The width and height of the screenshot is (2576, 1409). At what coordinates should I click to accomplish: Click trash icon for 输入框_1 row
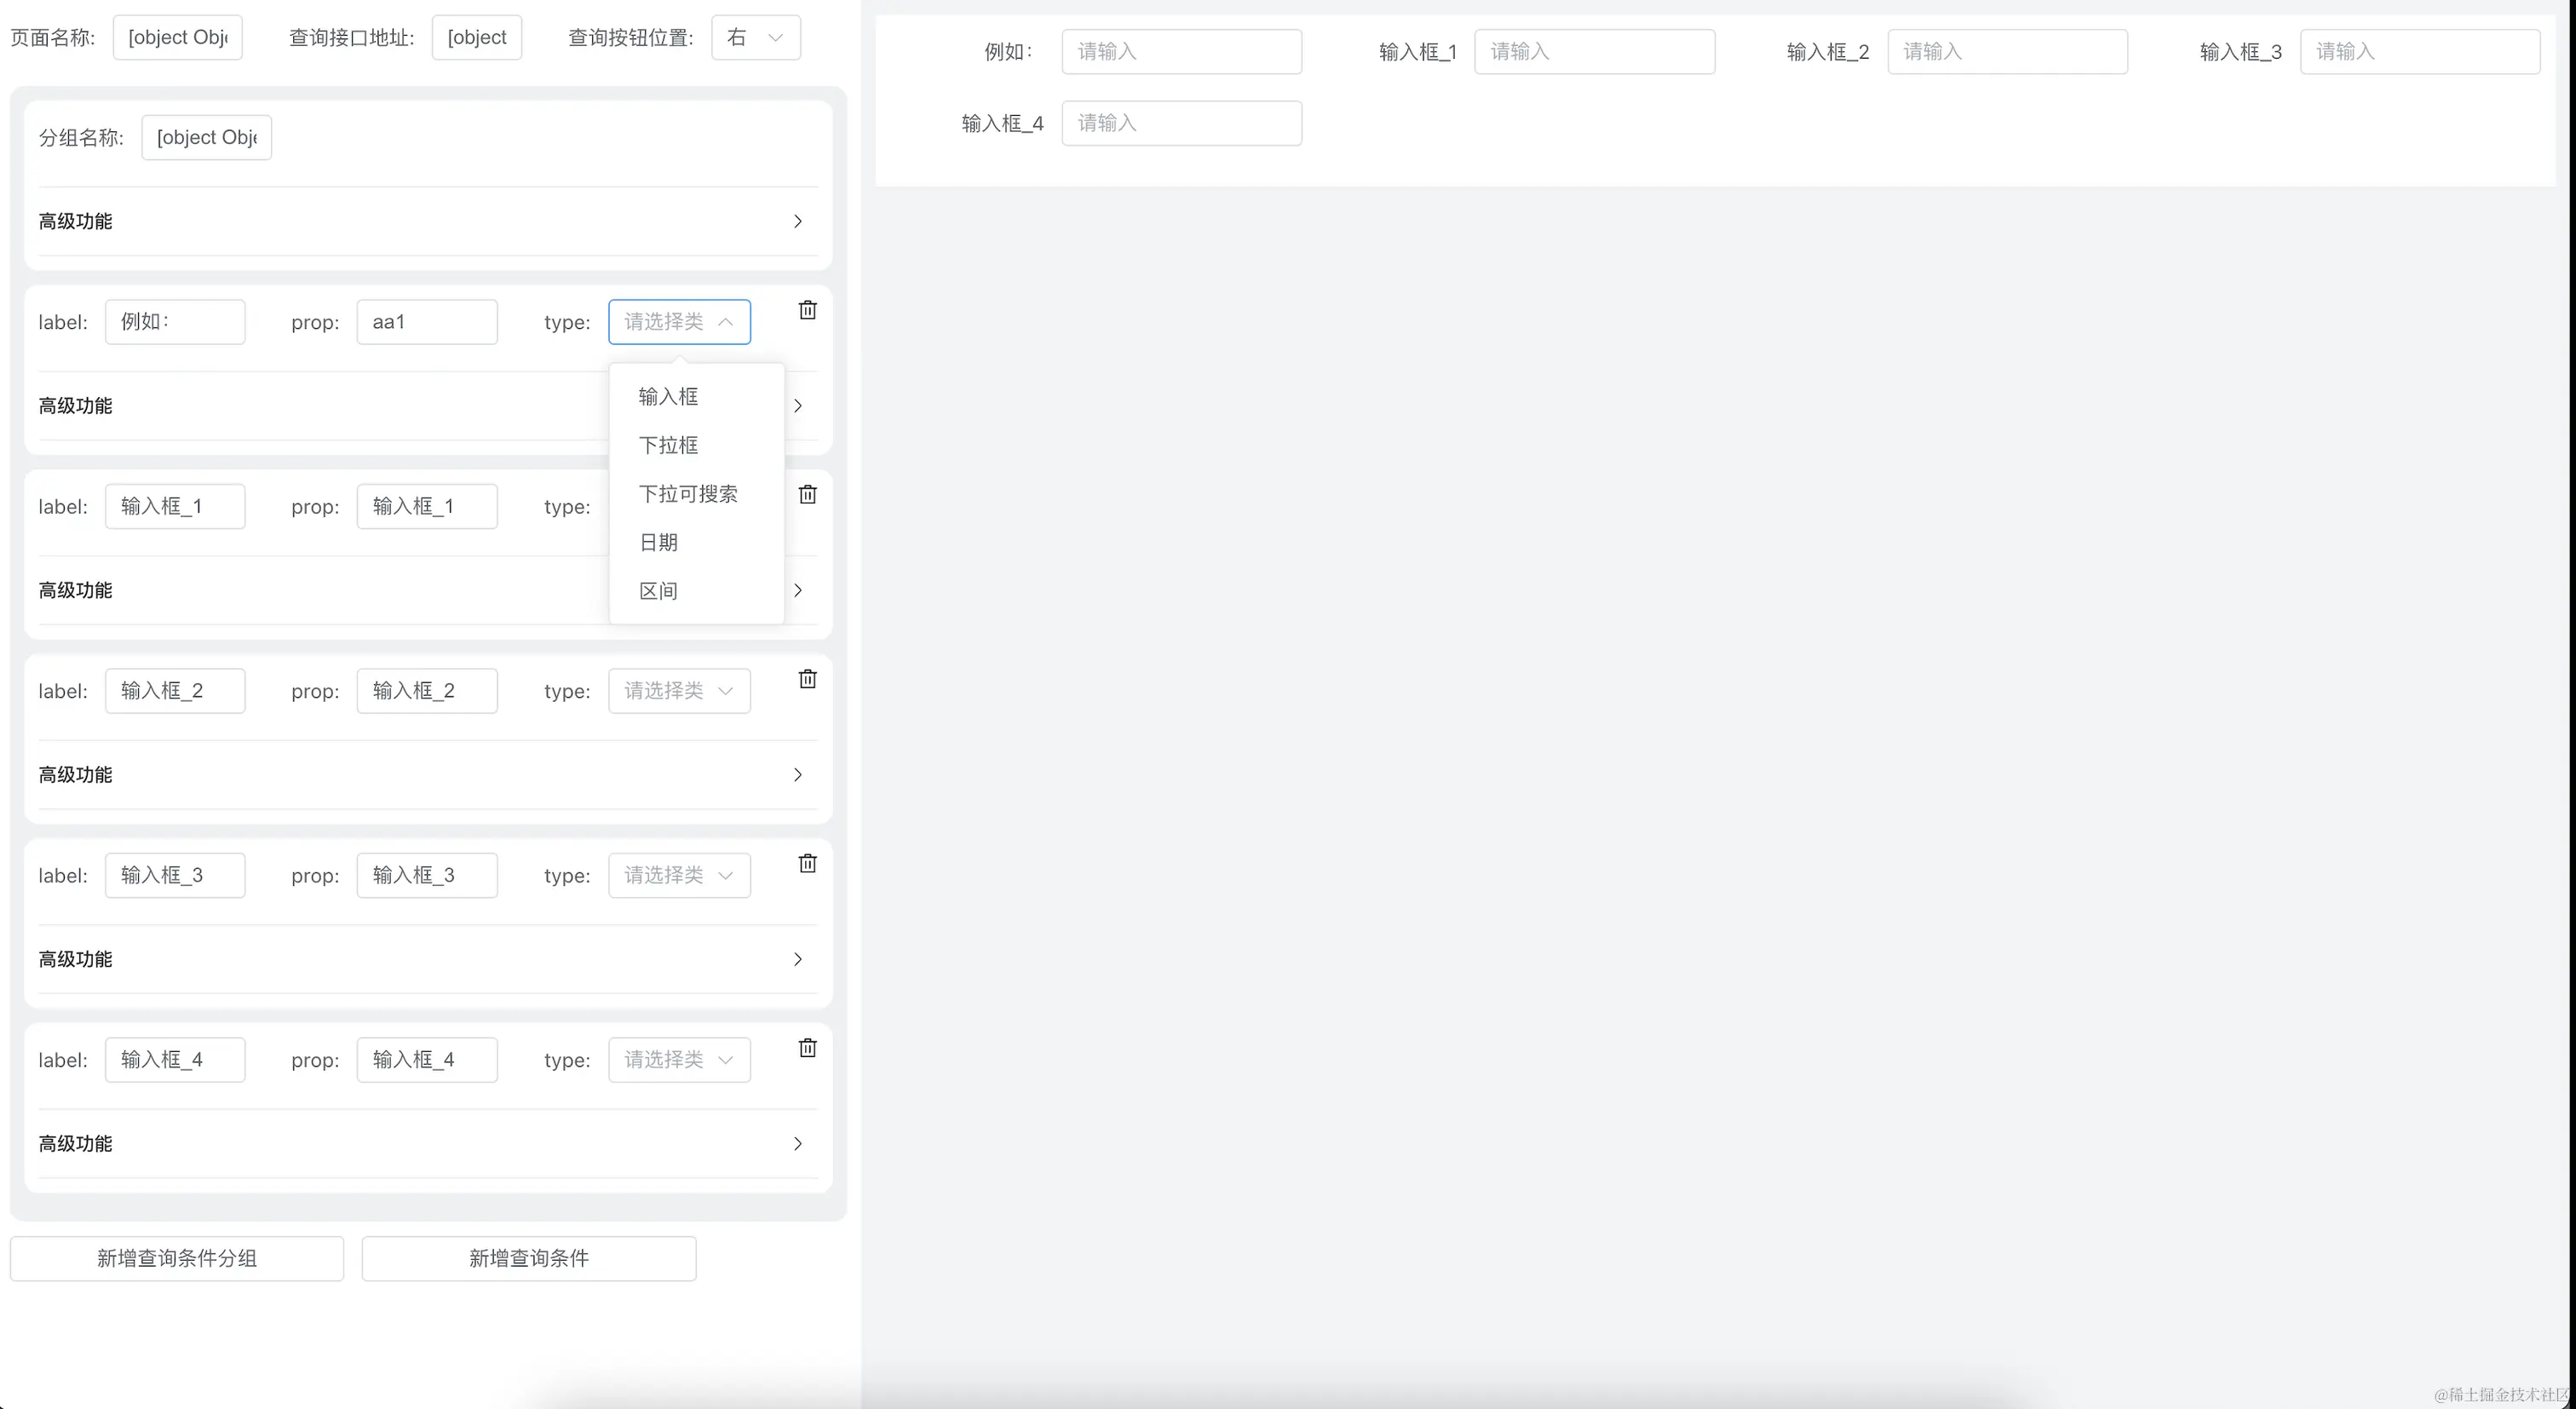tap(807, 494)
